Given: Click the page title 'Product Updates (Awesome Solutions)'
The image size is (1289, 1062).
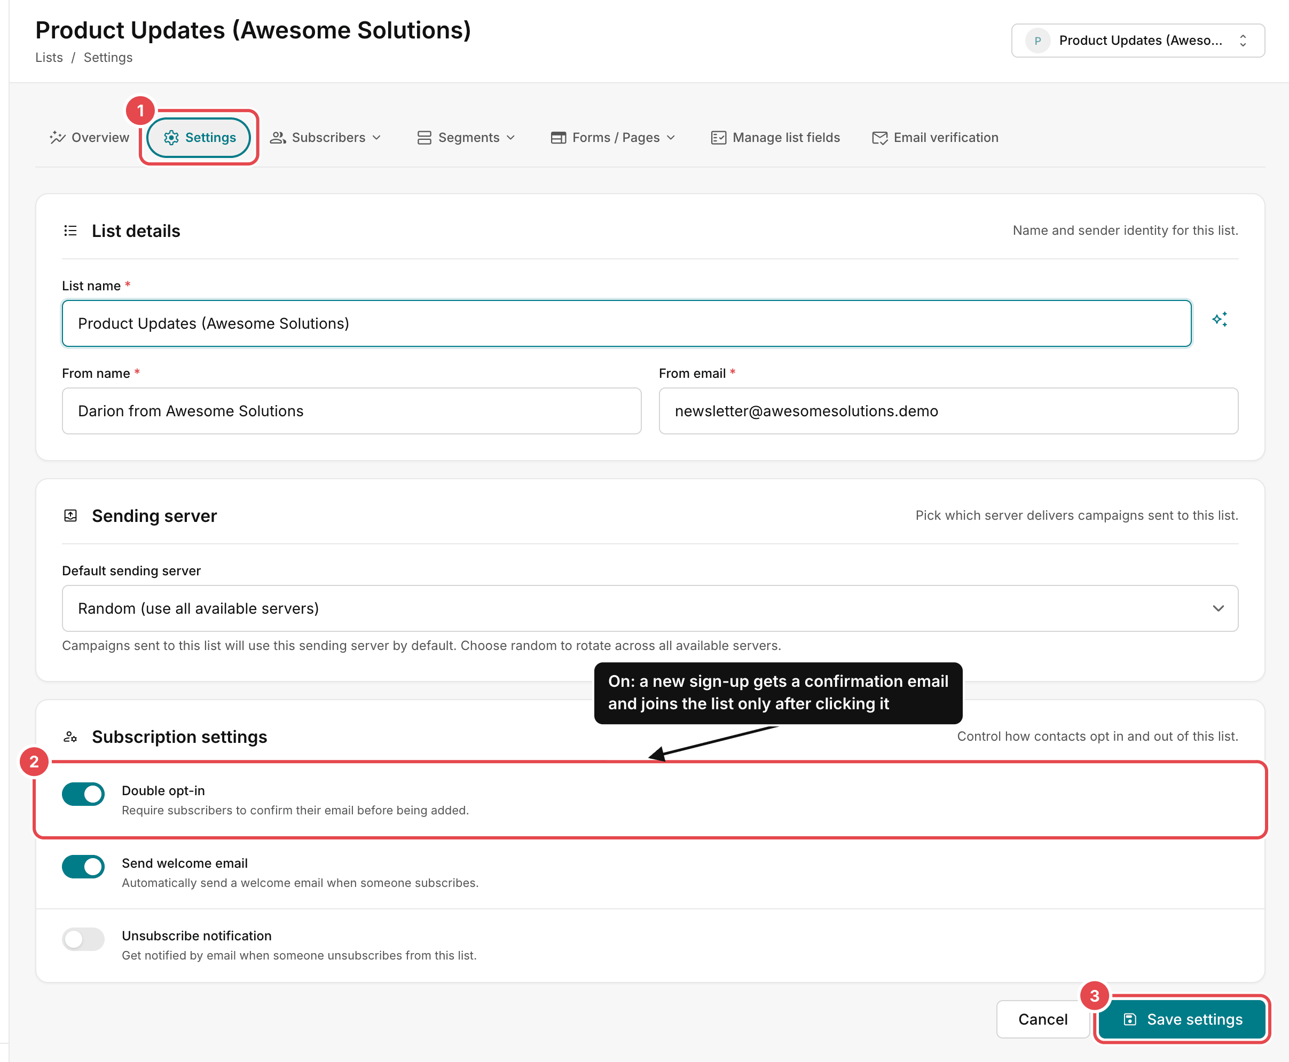Looking at the screenshot, I should pos(254,30).
